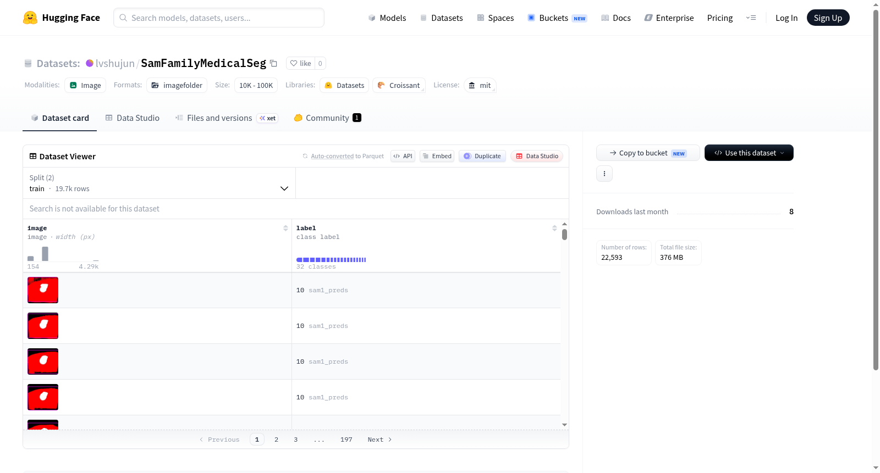Open Data Studio from viewer header

[537, 156]
